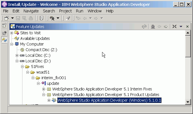
Task: Collapse the Local Disc (D:) node
Action: tap(17, 61)
